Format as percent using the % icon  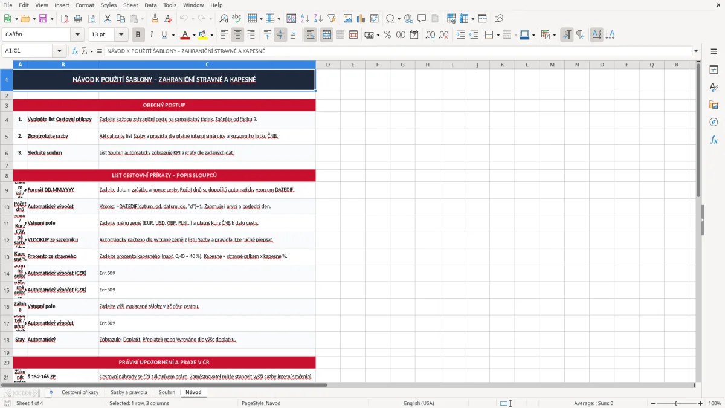tap(387, 34)
